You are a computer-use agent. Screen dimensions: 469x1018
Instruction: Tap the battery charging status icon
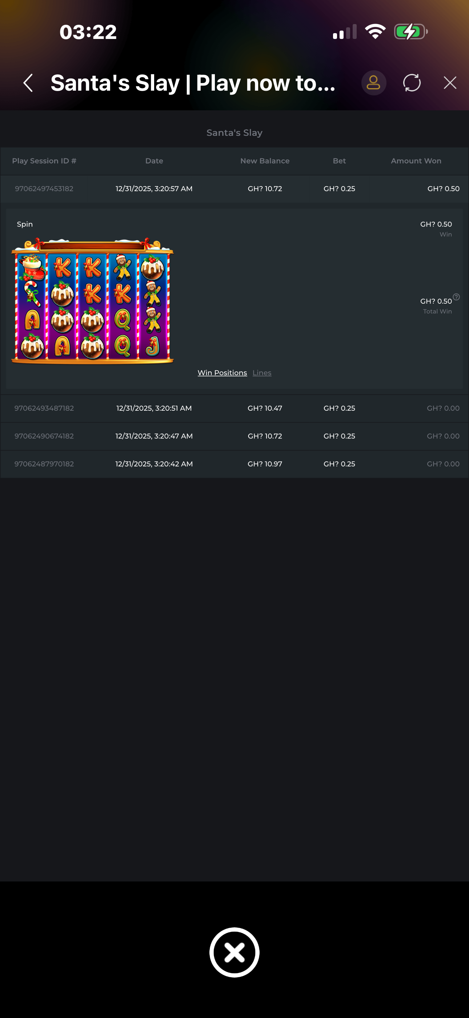click(x=410, y=32)
